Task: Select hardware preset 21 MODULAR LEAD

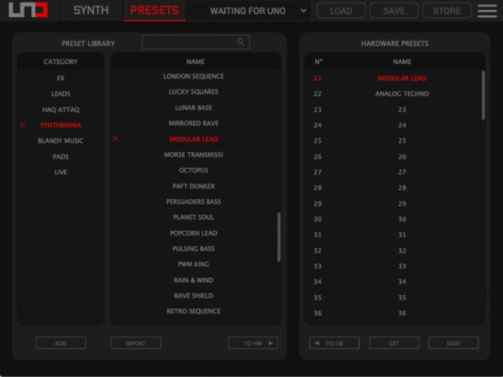Action: click(393, 78)
